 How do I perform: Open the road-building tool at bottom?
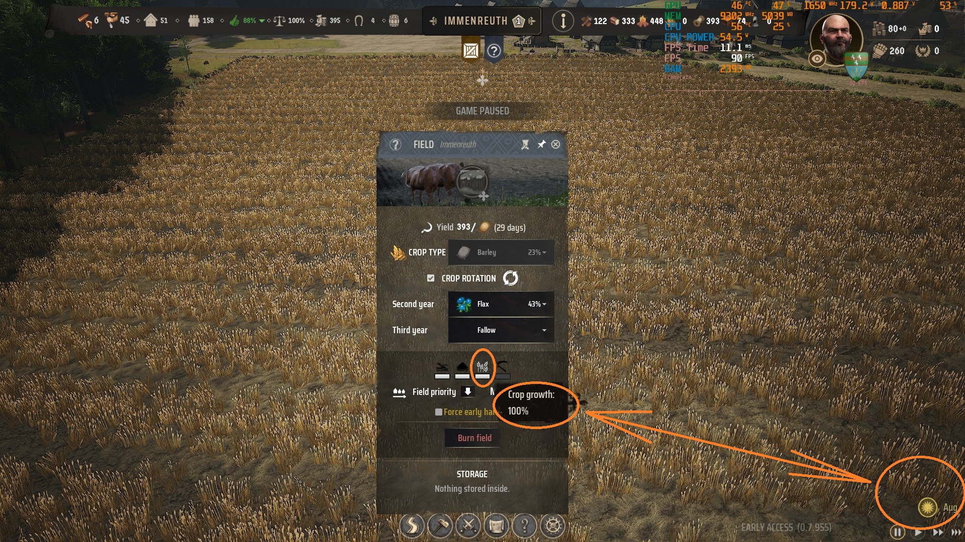tap(412, 526)
